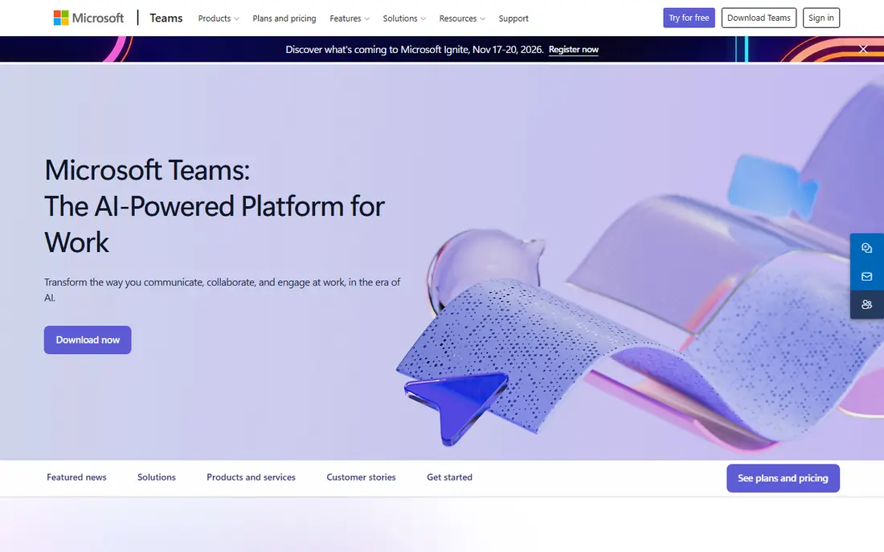Viewport: 884px width, 552px height.
Task: Click the Sign in button
Action: [821, 18]
